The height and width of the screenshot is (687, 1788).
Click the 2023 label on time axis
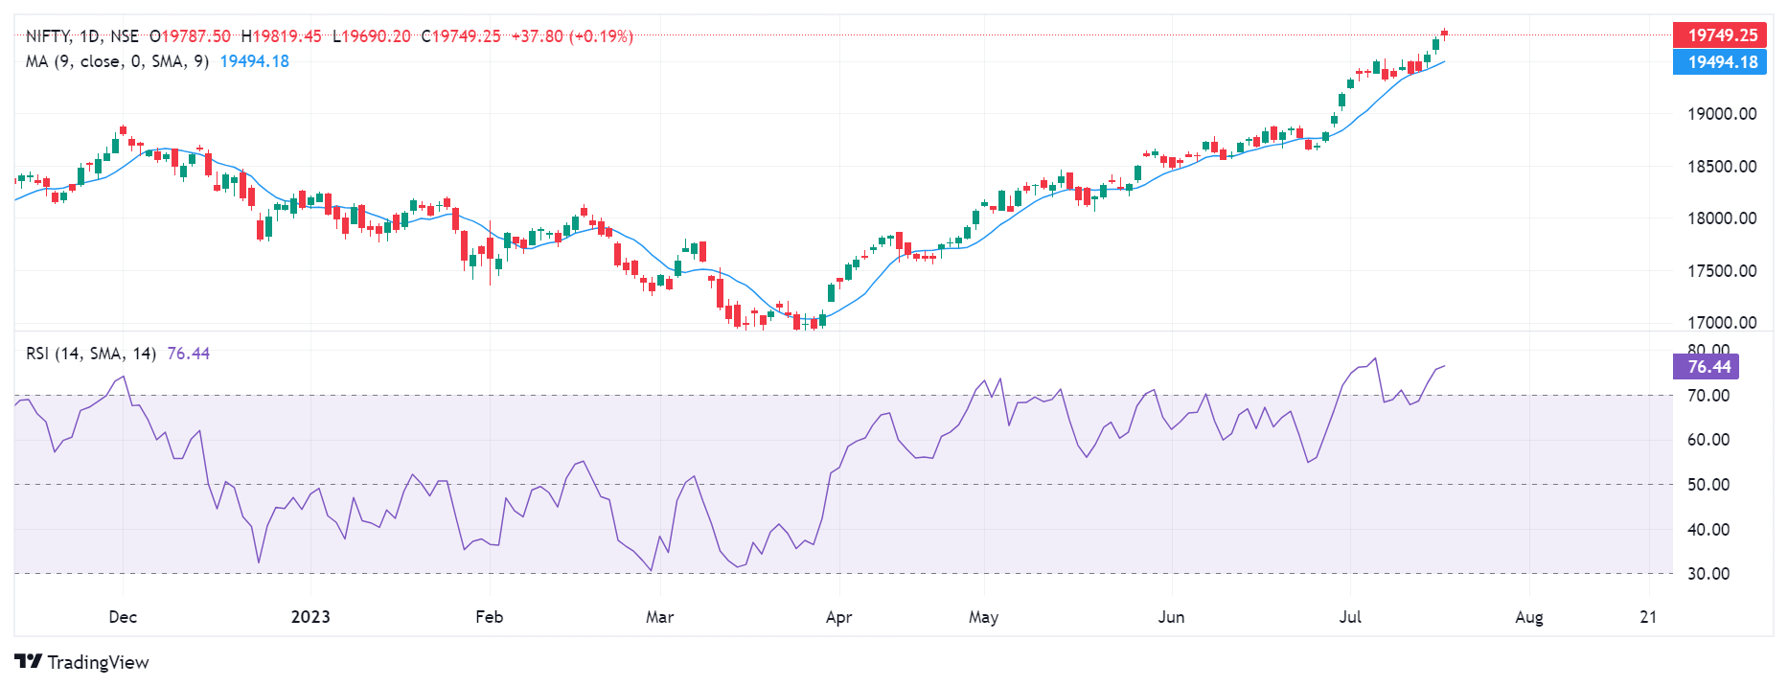[x=310, y=617]
